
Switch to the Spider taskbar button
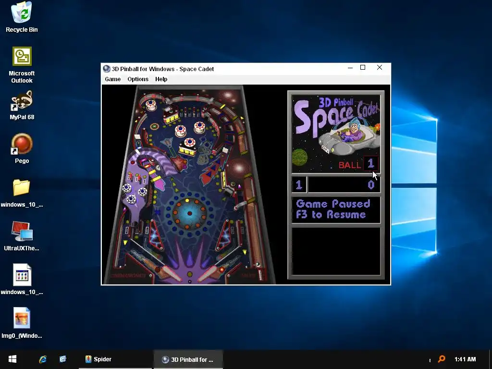(115, 359)
